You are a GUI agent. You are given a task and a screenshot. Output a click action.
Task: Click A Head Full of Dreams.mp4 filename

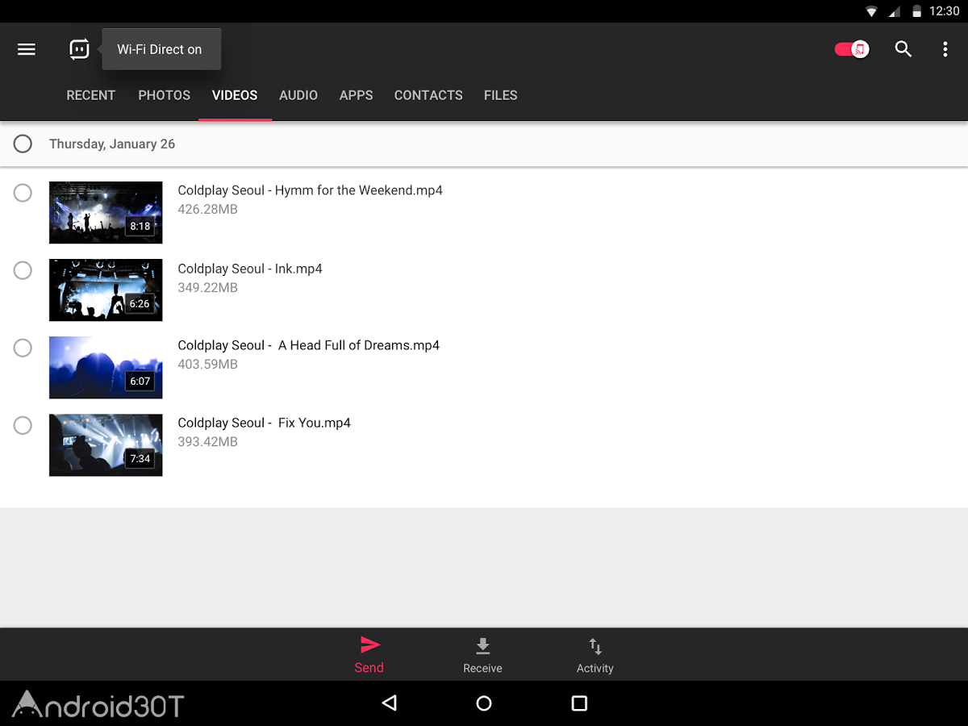coord(309,345)
